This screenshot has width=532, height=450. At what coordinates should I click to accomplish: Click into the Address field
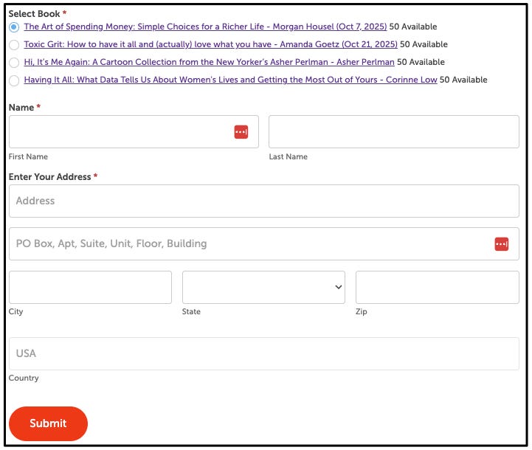click(264, 201)
